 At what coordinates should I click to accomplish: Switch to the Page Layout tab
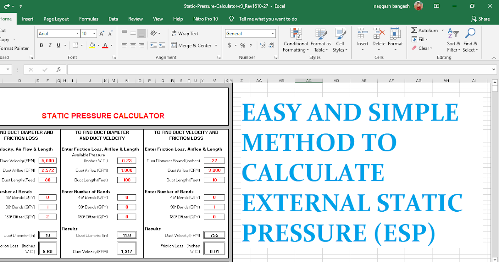click(x=56, y=19)
